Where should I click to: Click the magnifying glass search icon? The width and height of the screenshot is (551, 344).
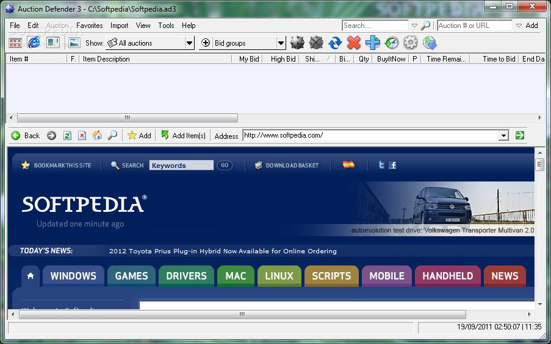(x=425, y=25)
